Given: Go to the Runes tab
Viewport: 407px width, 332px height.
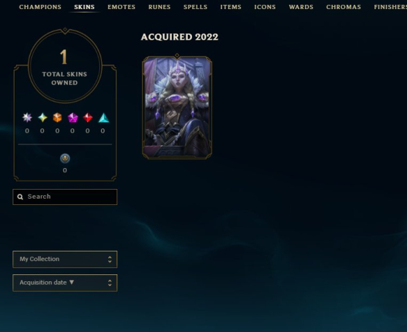Looking at the screenshot, I should click(159, 7).
